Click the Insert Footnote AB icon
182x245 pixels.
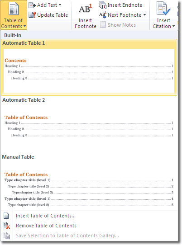point(85,9)
